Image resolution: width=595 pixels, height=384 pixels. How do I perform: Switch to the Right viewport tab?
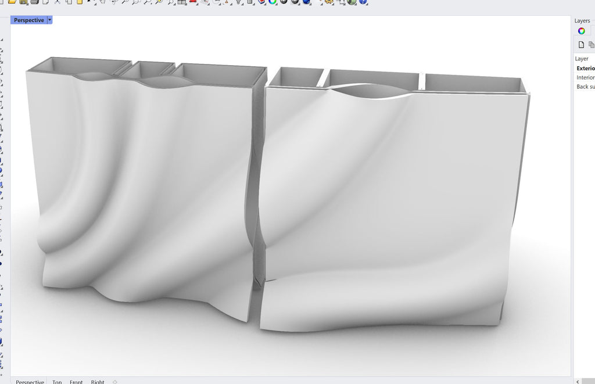[98, 382]
